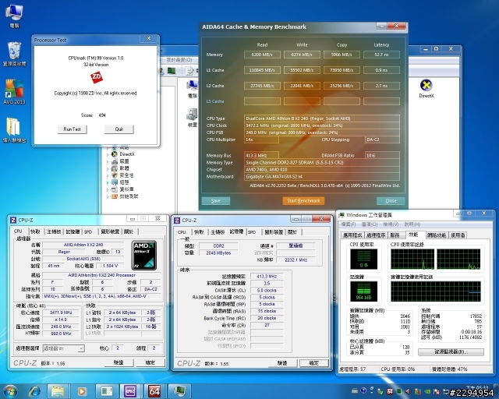499x399 pixels.
Task: Expand the 資料庫 tree node arrow
Action: coord(108,189)
